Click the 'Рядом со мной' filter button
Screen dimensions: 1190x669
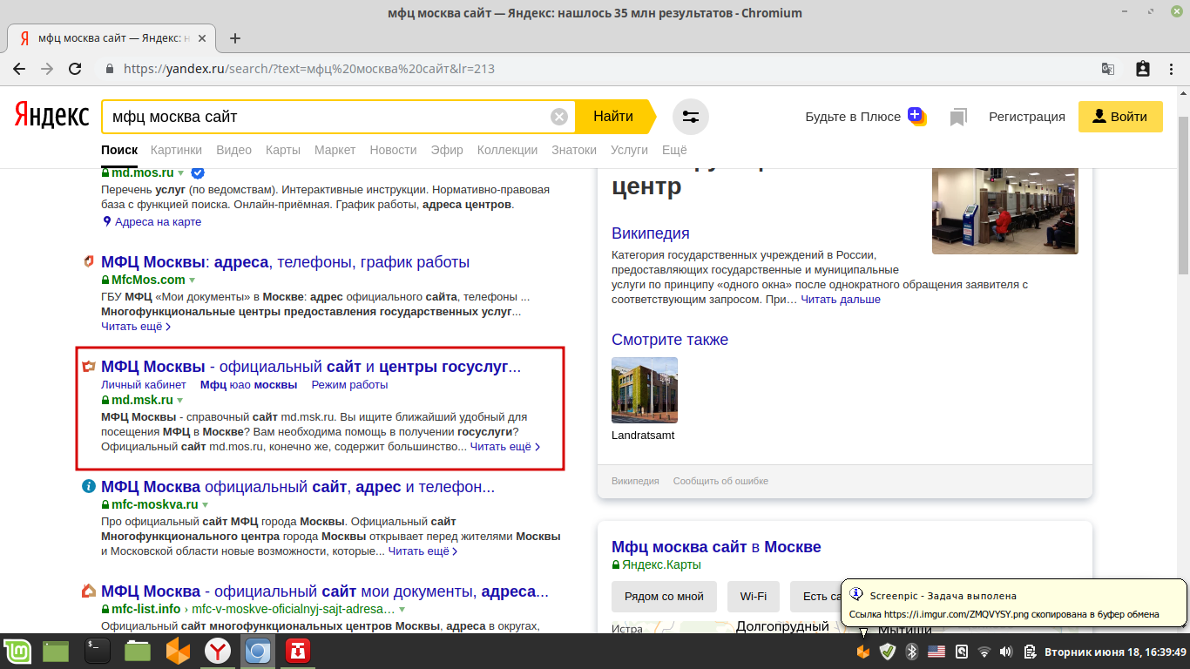[664, 597]
